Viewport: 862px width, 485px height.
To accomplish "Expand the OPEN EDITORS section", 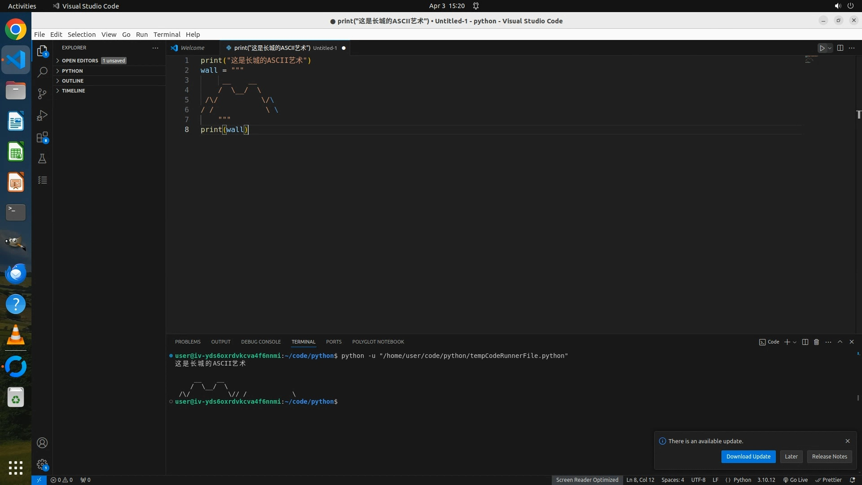I will [80, 61].
